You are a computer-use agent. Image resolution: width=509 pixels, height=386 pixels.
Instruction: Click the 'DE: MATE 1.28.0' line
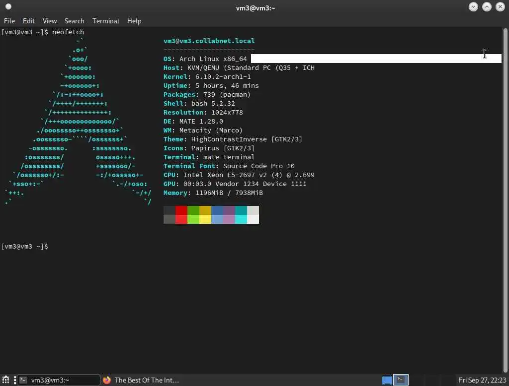pyautogui.click(x=193, y=121)
